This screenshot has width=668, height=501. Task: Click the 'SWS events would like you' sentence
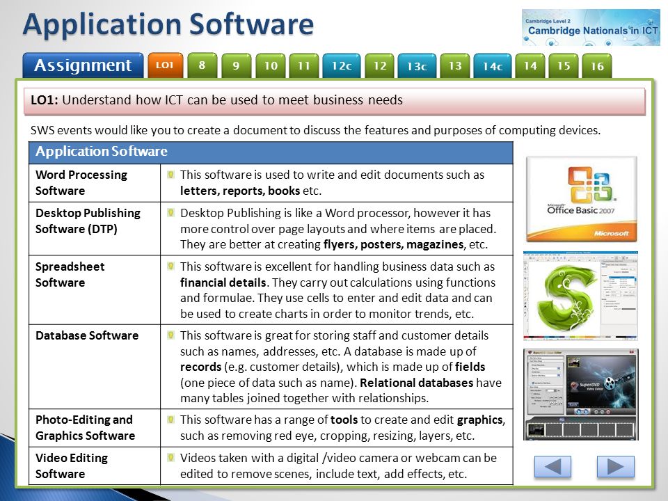(x=315, y=130)
